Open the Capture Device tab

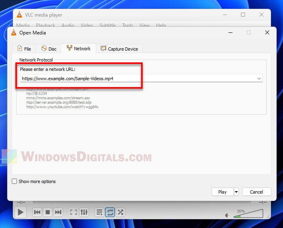pyautogui.click(x=119, y=49)
